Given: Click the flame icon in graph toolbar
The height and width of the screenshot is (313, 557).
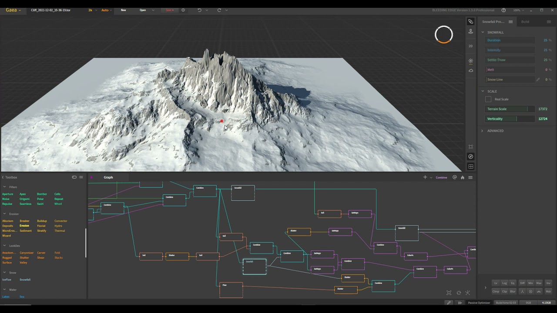Looking at the screenshot, I should point(462,177).
